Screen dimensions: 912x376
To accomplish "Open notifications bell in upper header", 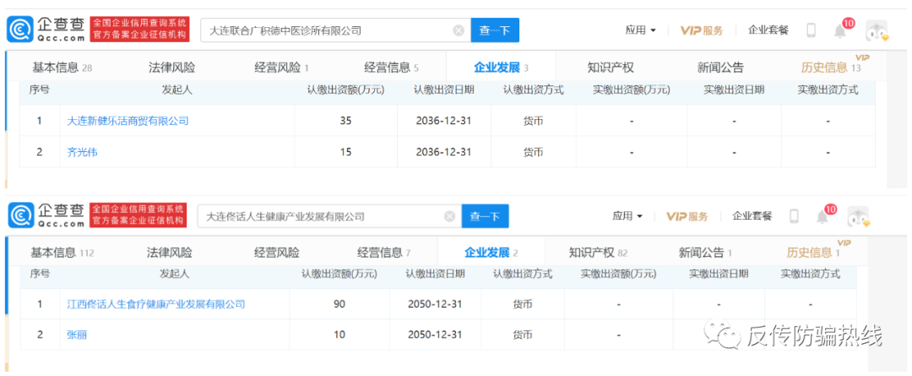I will (x=840, y=31).
